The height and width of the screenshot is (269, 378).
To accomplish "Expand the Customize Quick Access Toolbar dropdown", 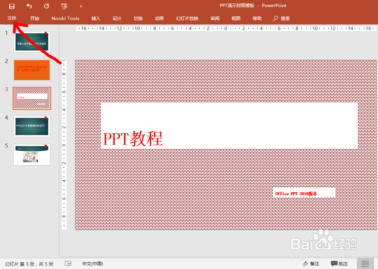I will click(81, 6).
